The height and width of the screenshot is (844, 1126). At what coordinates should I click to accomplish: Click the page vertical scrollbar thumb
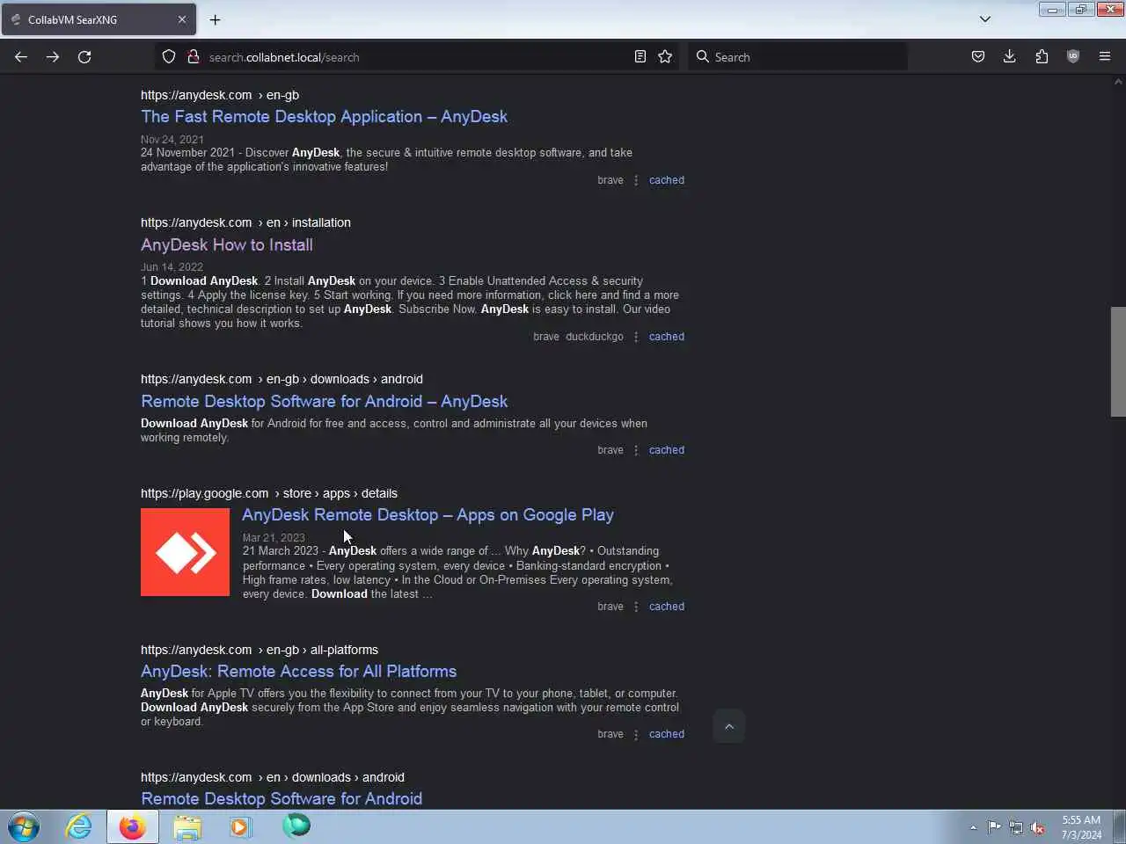pyautogui.click(x=1118, y=361)
